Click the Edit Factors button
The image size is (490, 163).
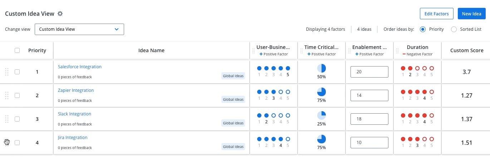pos(436,14)
